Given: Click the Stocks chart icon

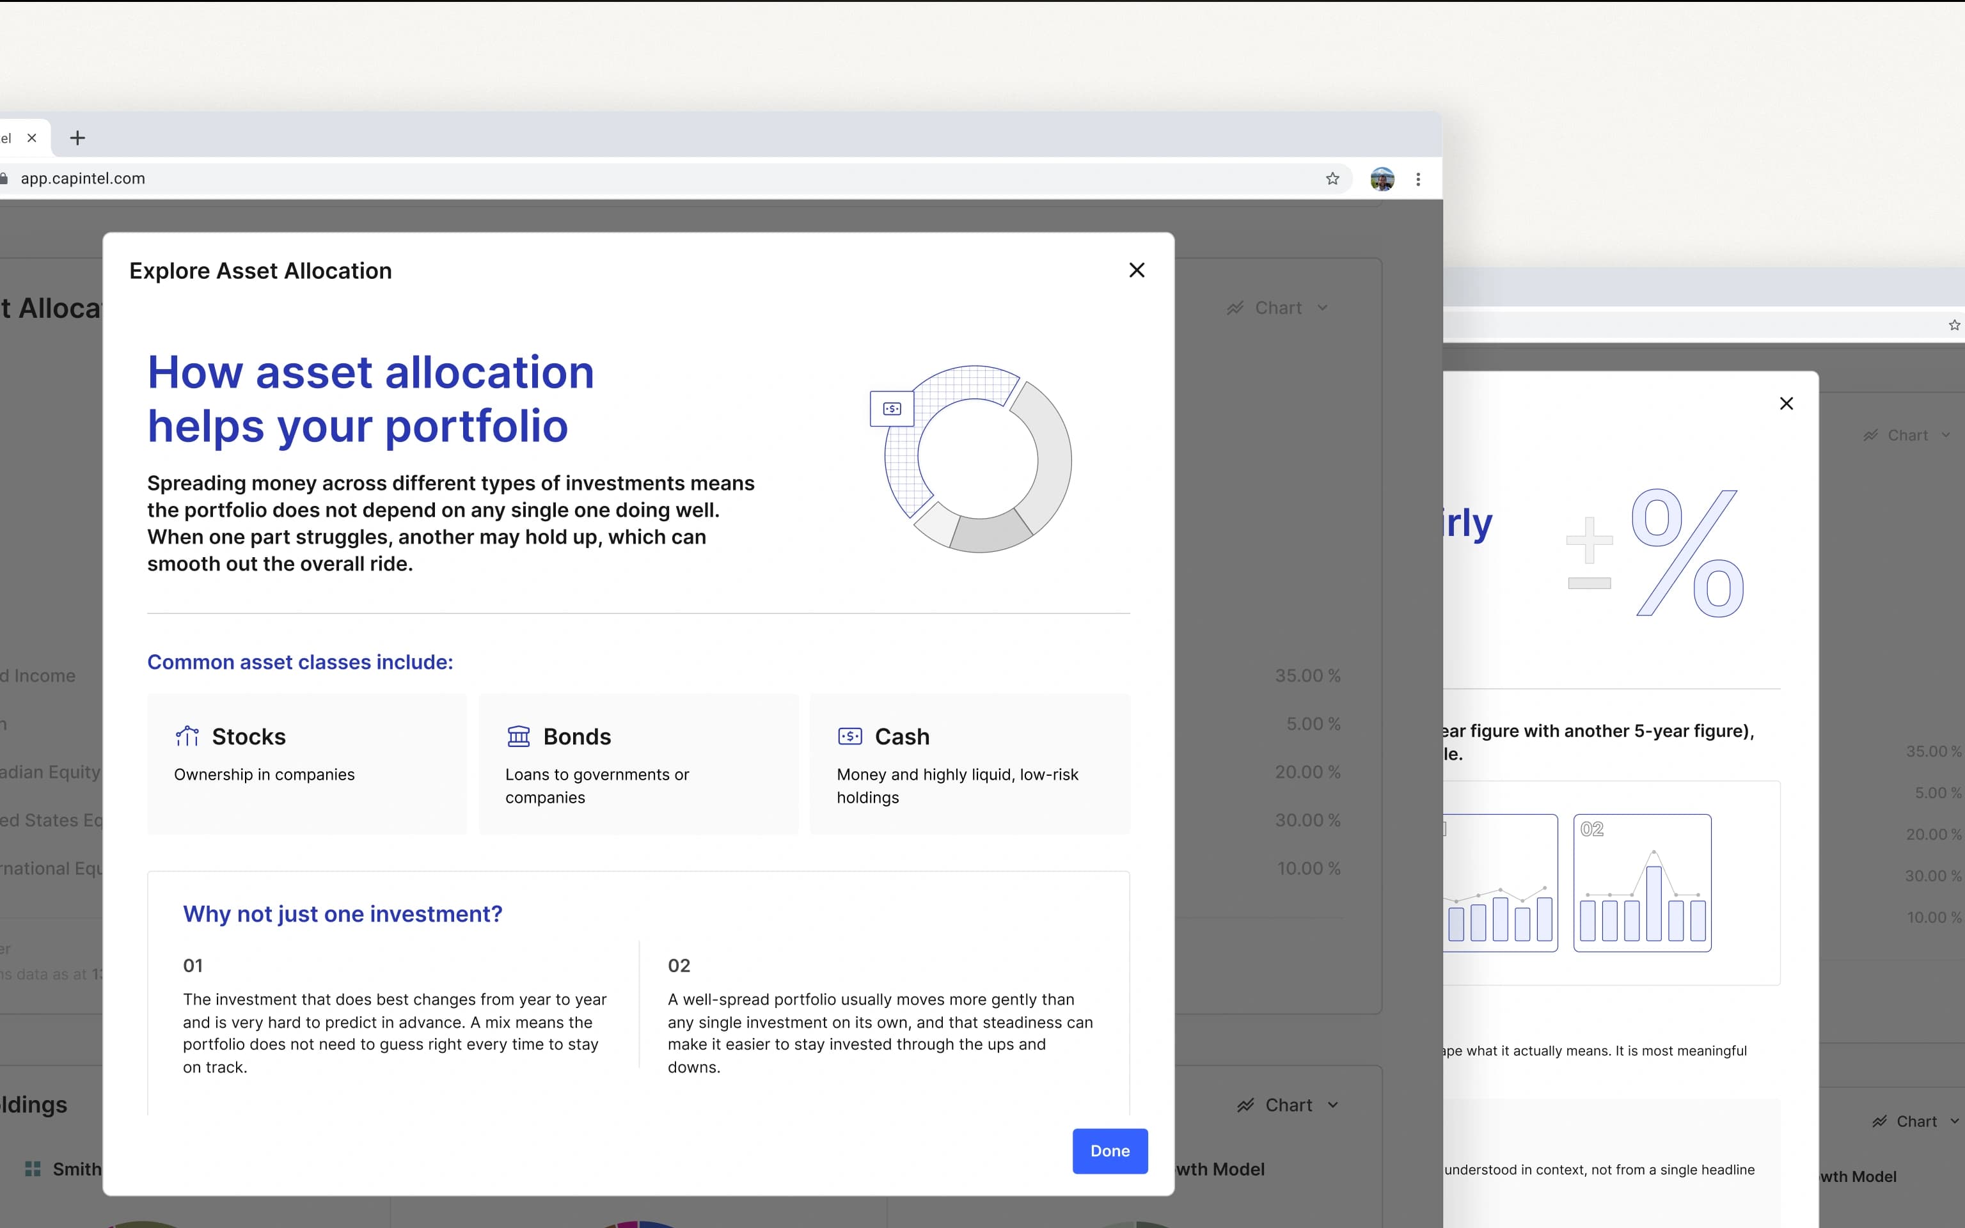Looking at the screenshot, I should point(187,736).
